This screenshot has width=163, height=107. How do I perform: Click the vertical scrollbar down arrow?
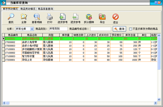(x=159, y=100)
